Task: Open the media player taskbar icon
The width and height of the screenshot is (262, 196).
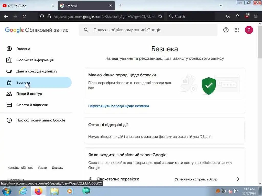Action: pos(70,191)
